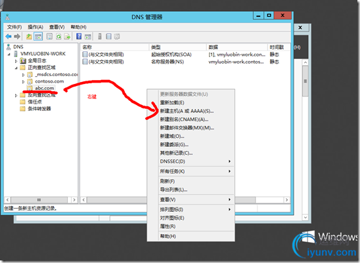This screenshot has width=360, height=263.
Task: Click the Show/Hide Action Pane toolbar icon
Action: [88, 37]
